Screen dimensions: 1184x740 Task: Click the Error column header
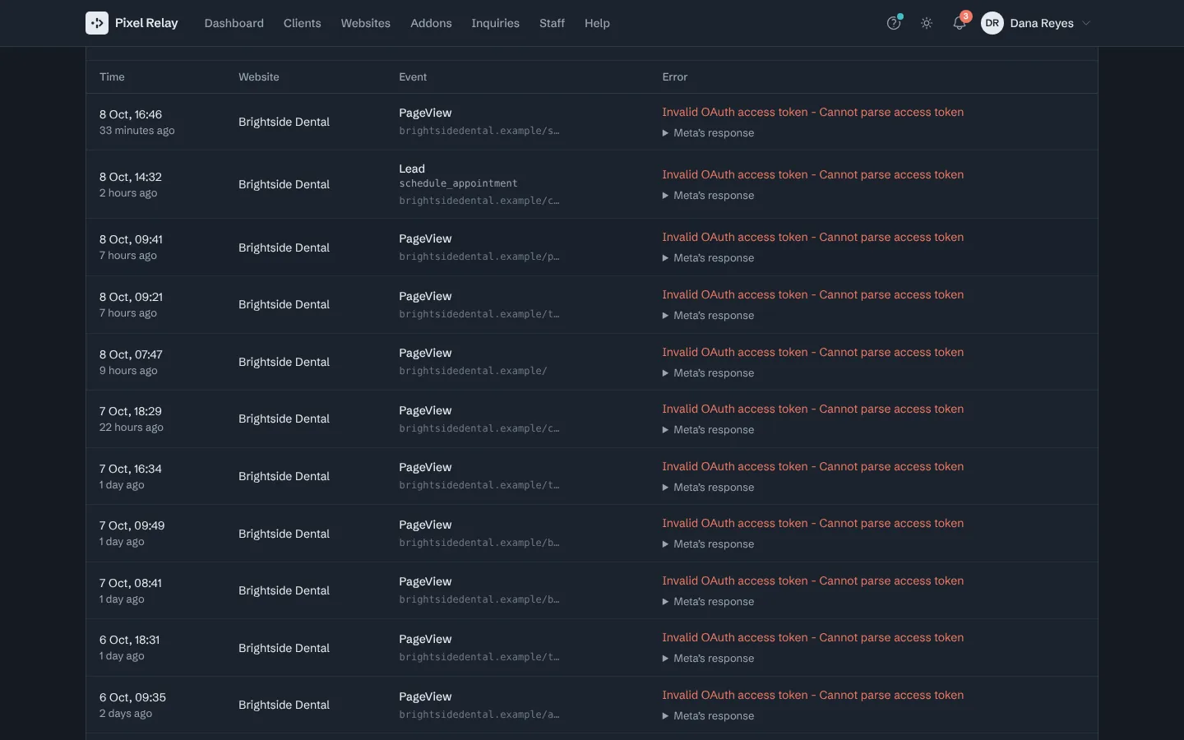click(675, 76)
